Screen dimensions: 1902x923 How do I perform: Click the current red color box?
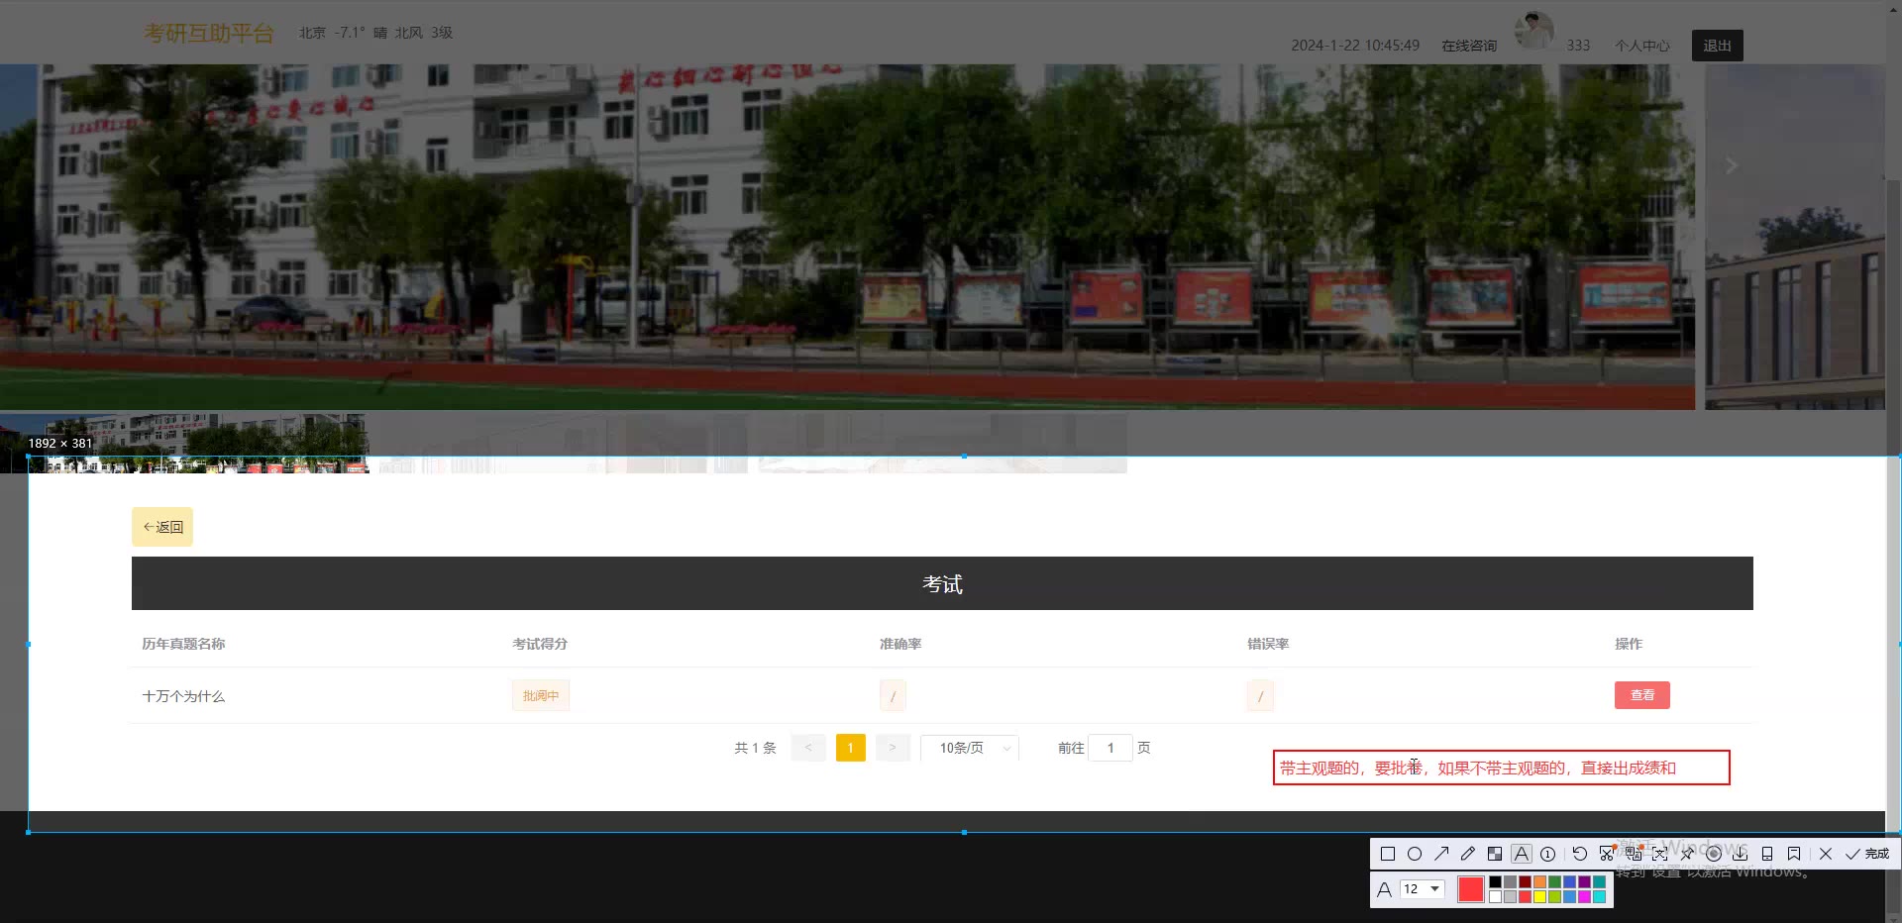point(1471,889)
